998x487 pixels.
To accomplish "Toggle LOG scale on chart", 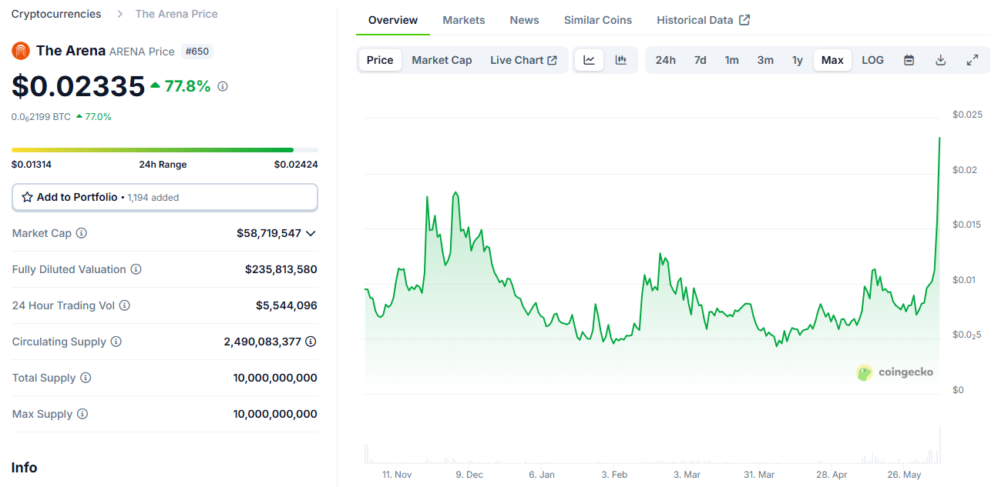I will (872, 60).
